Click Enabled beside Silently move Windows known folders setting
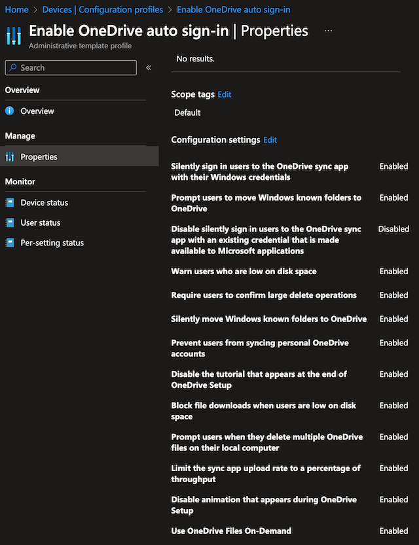419x545 pixels. click(x=393, y=319)
